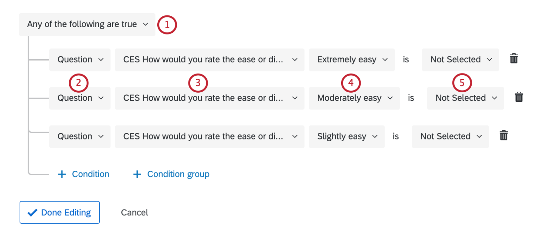Change Not Selected for Moderately easy row
The image size is (537, 230).
(x=465, y=98)
